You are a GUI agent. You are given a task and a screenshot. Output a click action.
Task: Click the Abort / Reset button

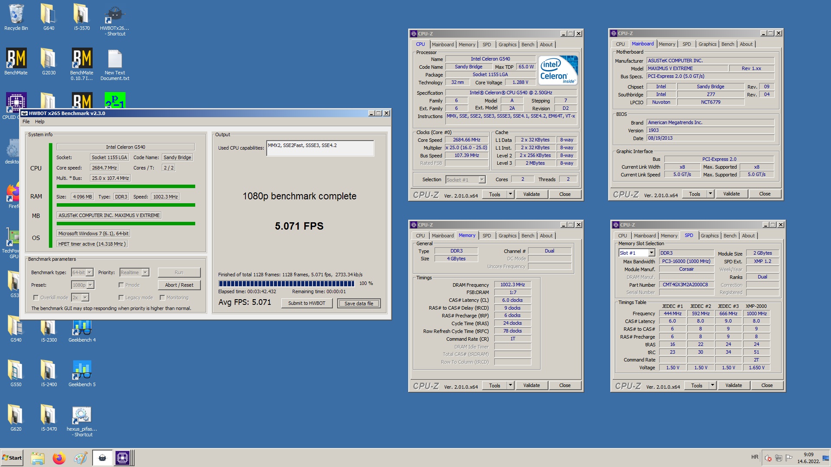(x=179, y=285)
